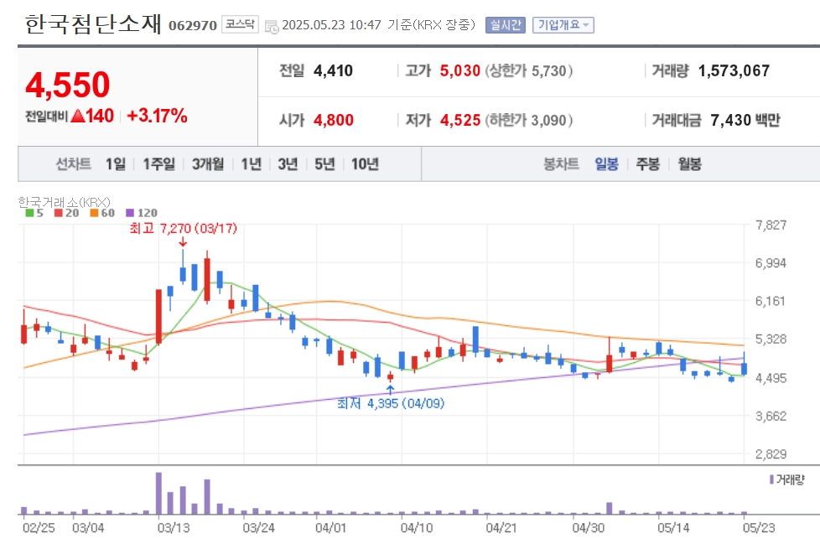
Task: Click the calendar clock icon beside the date
Action: point(272,27)
